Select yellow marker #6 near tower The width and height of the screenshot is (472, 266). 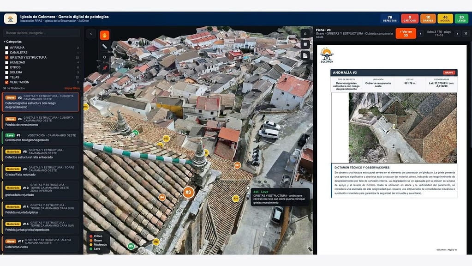tap(156, 242)
